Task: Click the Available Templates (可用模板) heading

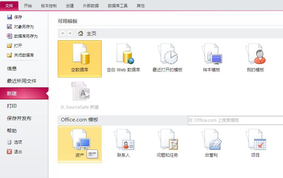Action: [x=68, y=21]
